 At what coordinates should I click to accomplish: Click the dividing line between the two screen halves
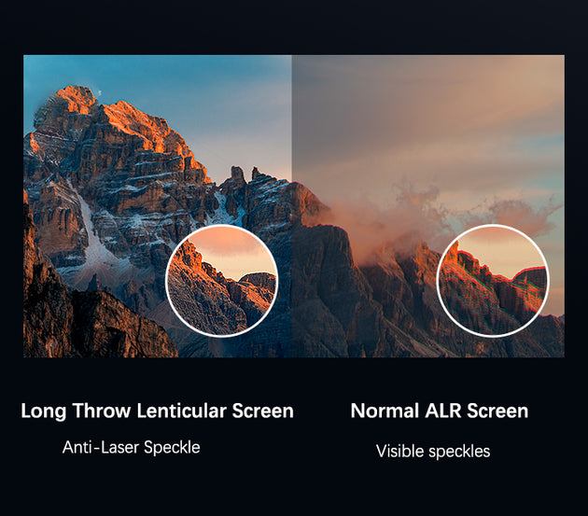click(292, 206)
